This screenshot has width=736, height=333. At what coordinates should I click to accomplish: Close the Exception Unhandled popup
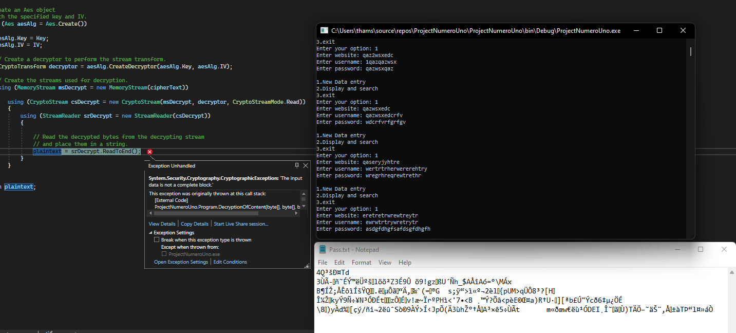[306, 165]
